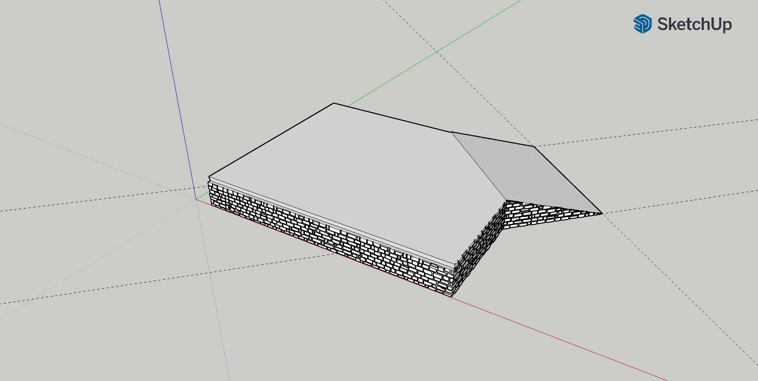Viewport: 758px width, 381px height.
Task: Select the darker sloped roof face
Action: coord(525,174)
